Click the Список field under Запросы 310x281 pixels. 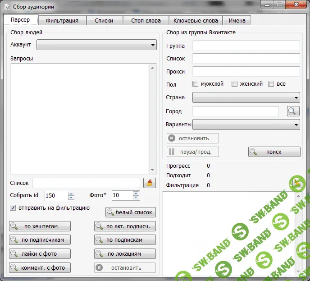click(x=87, y=183)
